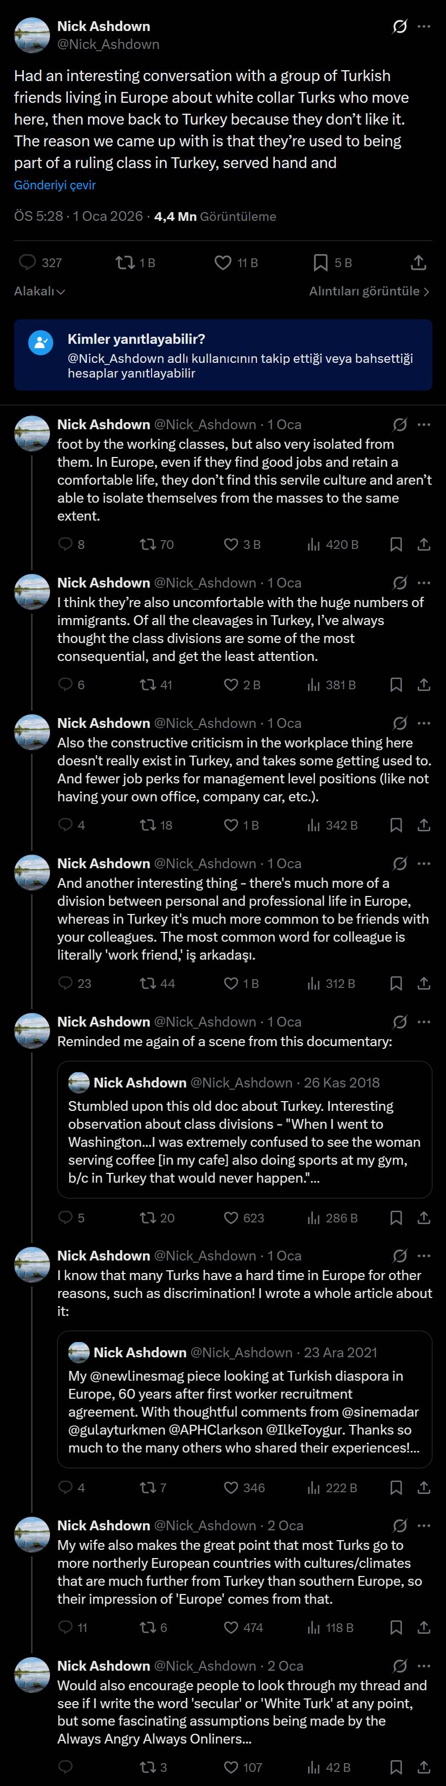Bookmark the main post with 5 B bookmarks

[321, 262]
